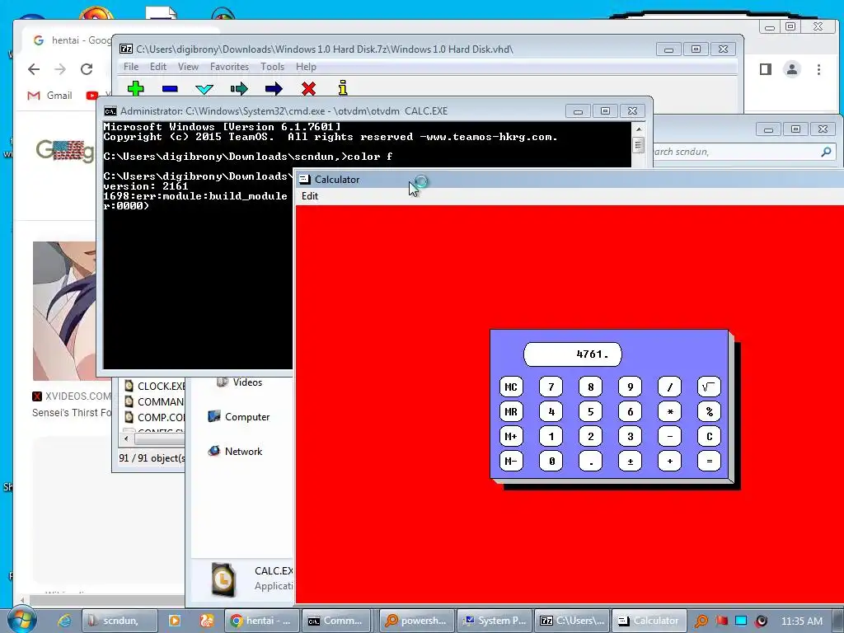The width and height of the screenshot is (844, 633).
Task: Click digit 6 on the calculator
Action: tap(630, 411)
